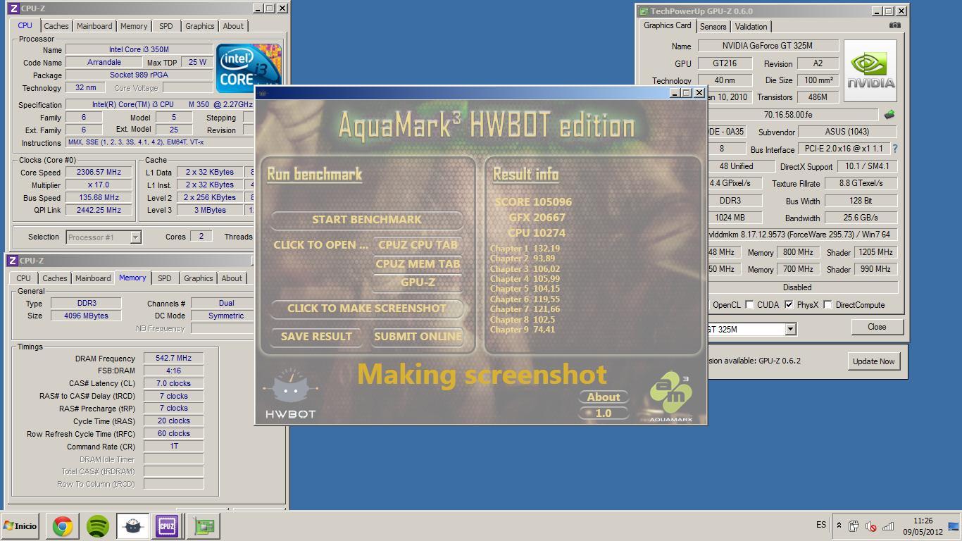The height and width of the screenshot is (541, 962).
Task: Click the CPU Name field Intel Core i3 350M
Action: (x=139, y=50)
